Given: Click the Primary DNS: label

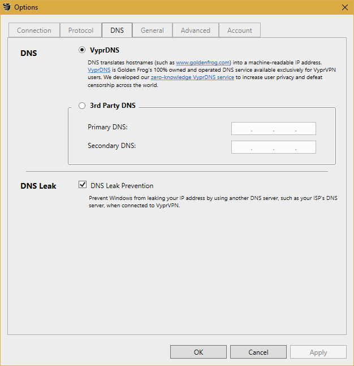Looking at the screenshot, I should click(107, 127).
